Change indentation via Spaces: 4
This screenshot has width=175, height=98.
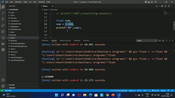coord(132,91)
